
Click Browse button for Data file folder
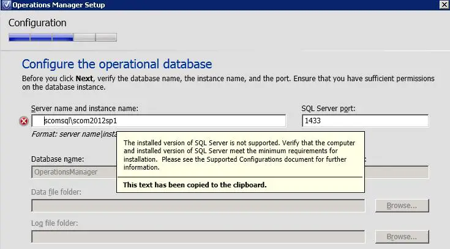(402, 206)
